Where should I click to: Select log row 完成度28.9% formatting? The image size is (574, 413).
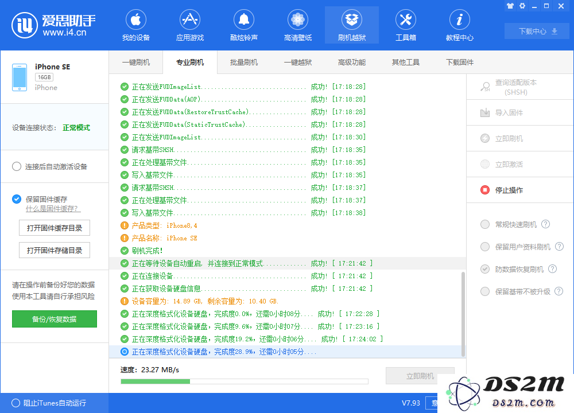point(288,352)
